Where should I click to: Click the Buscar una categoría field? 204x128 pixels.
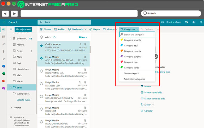point(137,34)
